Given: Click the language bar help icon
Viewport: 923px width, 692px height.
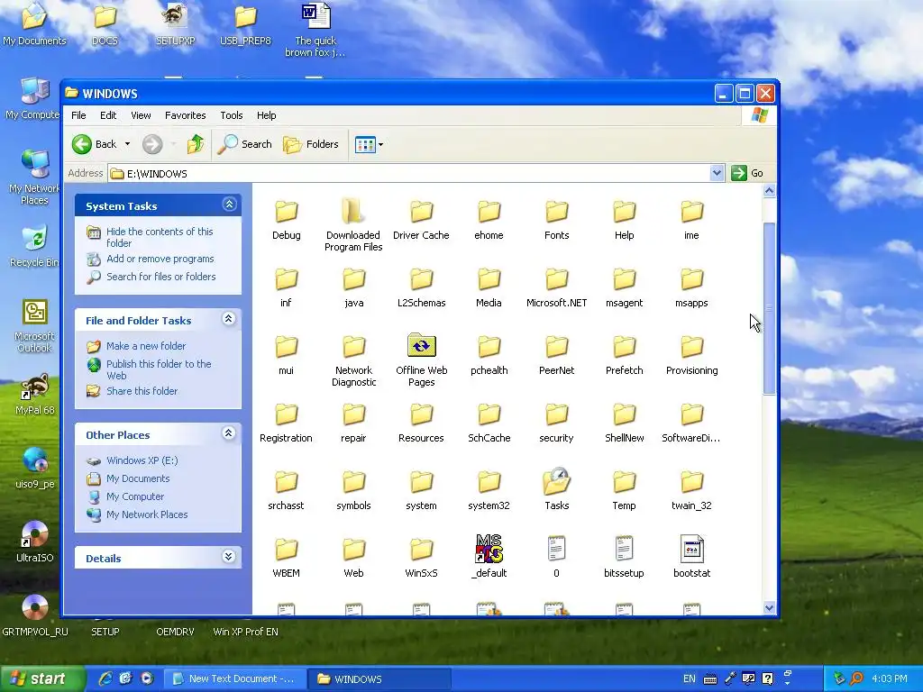Looking at the screenshot, I should 768,678.
